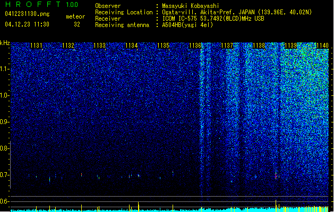The width and height of the screenshot is (334, 212).
Task: Click the kHz axis unit label
Action: pyautogui.click(x=5, y=43)
